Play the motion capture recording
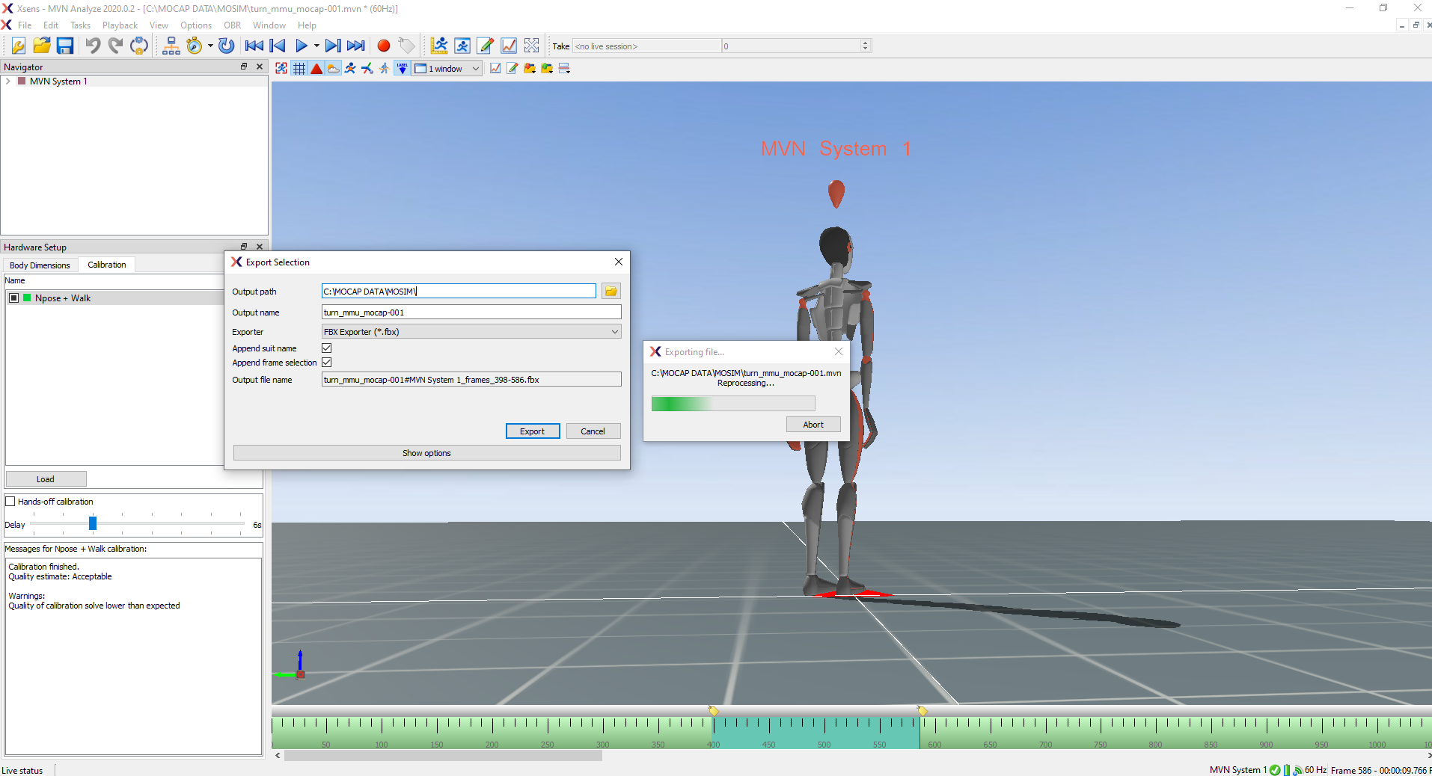The image size is (1432, 776). (x=302, y=46)
